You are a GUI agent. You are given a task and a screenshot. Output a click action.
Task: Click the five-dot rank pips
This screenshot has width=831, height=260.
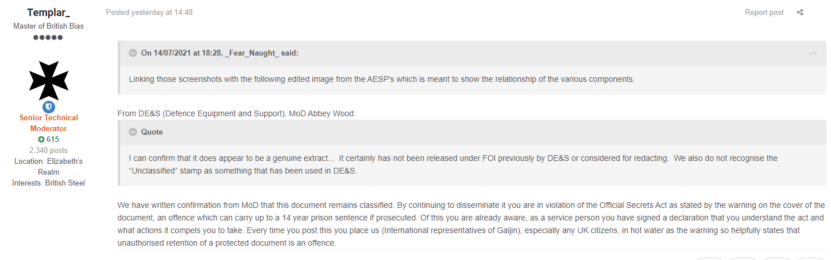[x=48, y=38]
